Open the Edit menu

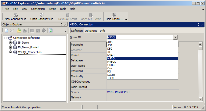click(15, 9)
